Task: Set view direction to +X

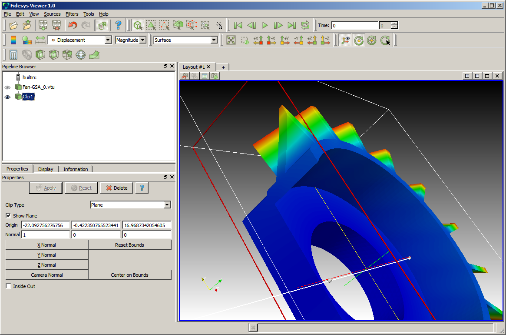Action: point(258,40)
